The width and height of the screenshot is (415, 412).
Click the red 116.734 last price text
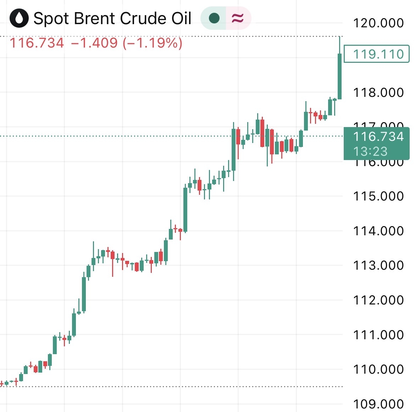point(37,43)
